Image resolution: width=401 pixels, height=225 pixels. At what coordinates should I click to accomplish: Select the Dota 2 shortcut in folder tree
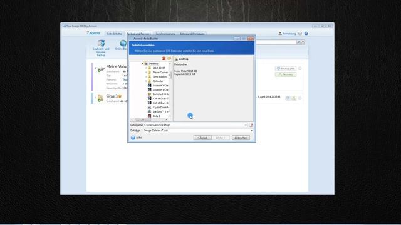[x=154, y=116]
